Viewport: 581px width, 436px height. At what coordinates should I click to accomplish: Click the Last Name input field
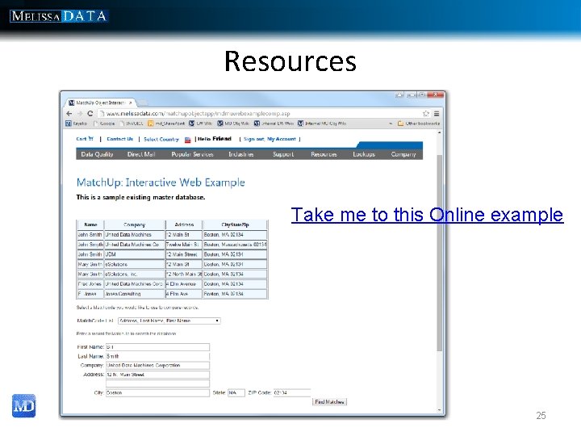point(157,356)
